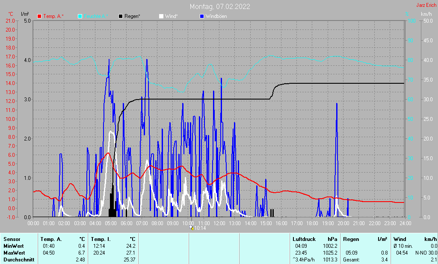Click the '1002.2' minimum pressure value
The width and height of the screenshot is (438, 264).
click(x=330, y=246)
